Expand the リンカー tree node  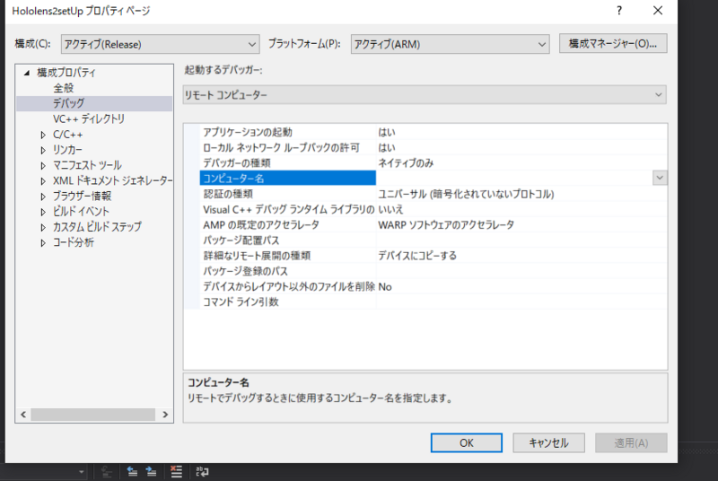(43, 150)
